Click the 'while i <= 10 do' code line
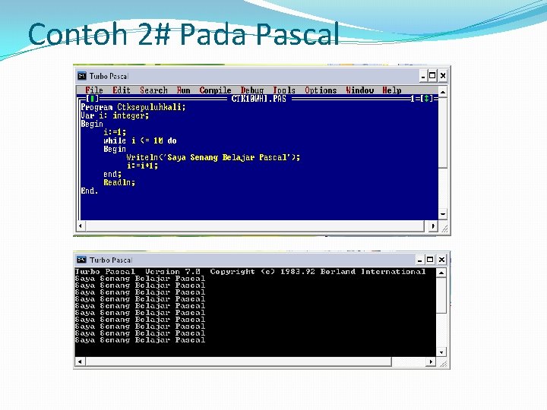 pyautogui.click(x=140, y=140)
